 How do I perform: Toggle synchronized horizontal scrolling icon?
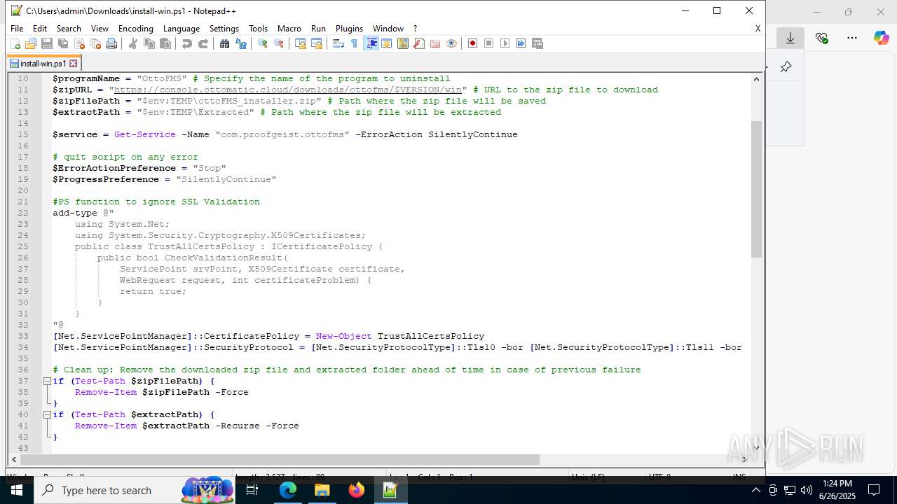click(317, 43)
